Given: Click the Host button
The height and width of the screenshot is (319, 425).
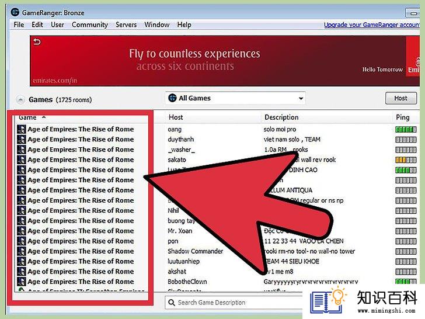Looking at the screenshot, I should (x=400, y=98).
